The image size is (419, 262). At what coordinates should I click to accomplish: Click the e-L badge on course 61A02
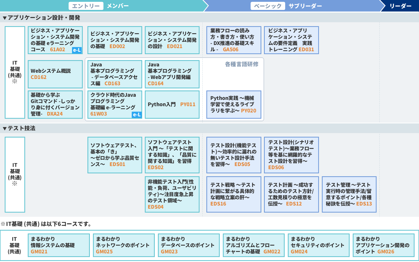[77, 50]
